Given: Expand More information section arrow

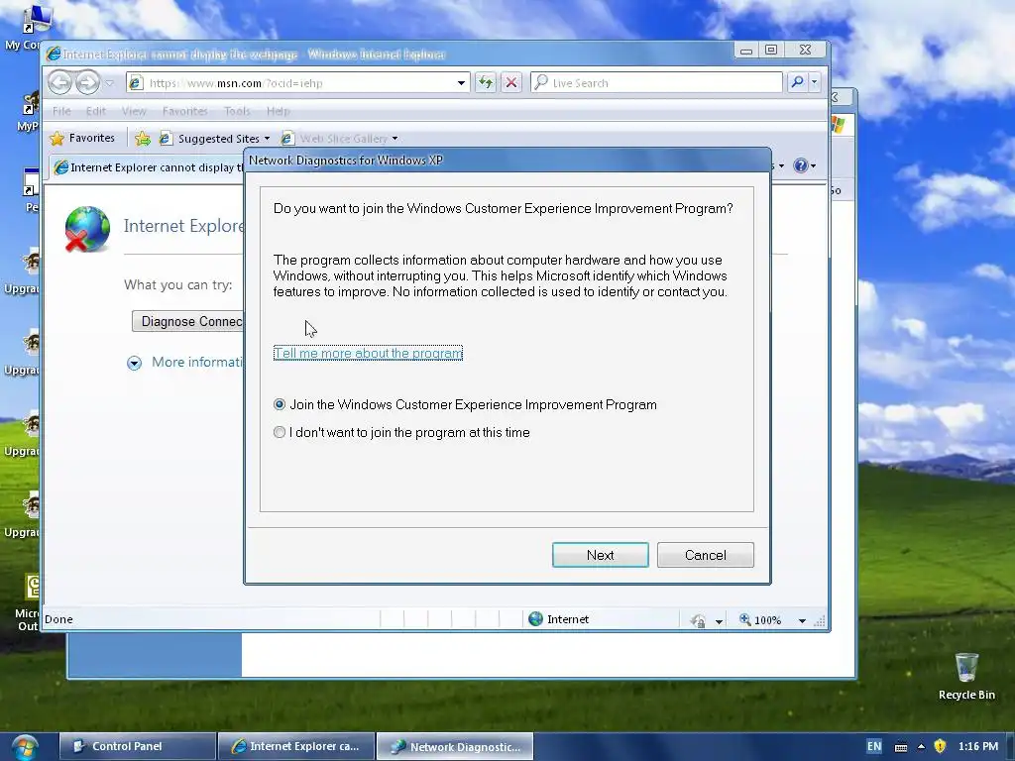Looking at the screenshot, I should pos(134,363).
